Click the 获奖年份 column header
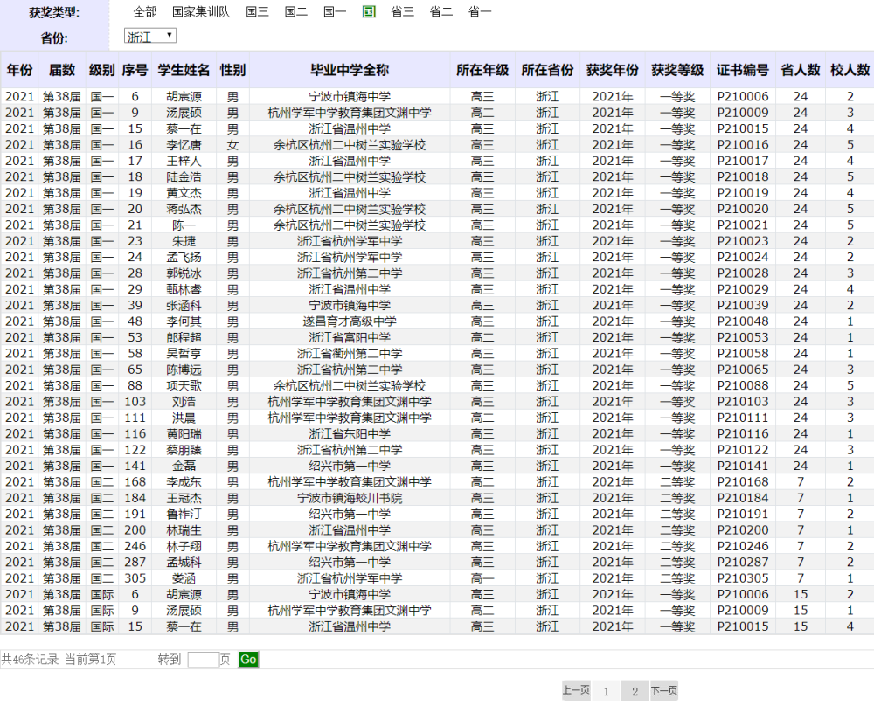The image size is (874, 705). point(613,70)
